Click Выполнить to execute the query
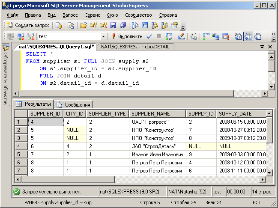Viewport: 278px width, 208px height. pos(127,36)
